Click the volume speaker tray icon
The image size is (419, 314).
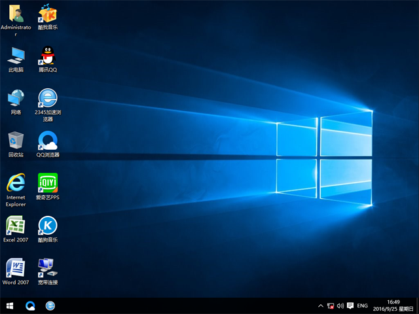coord(340,305)
